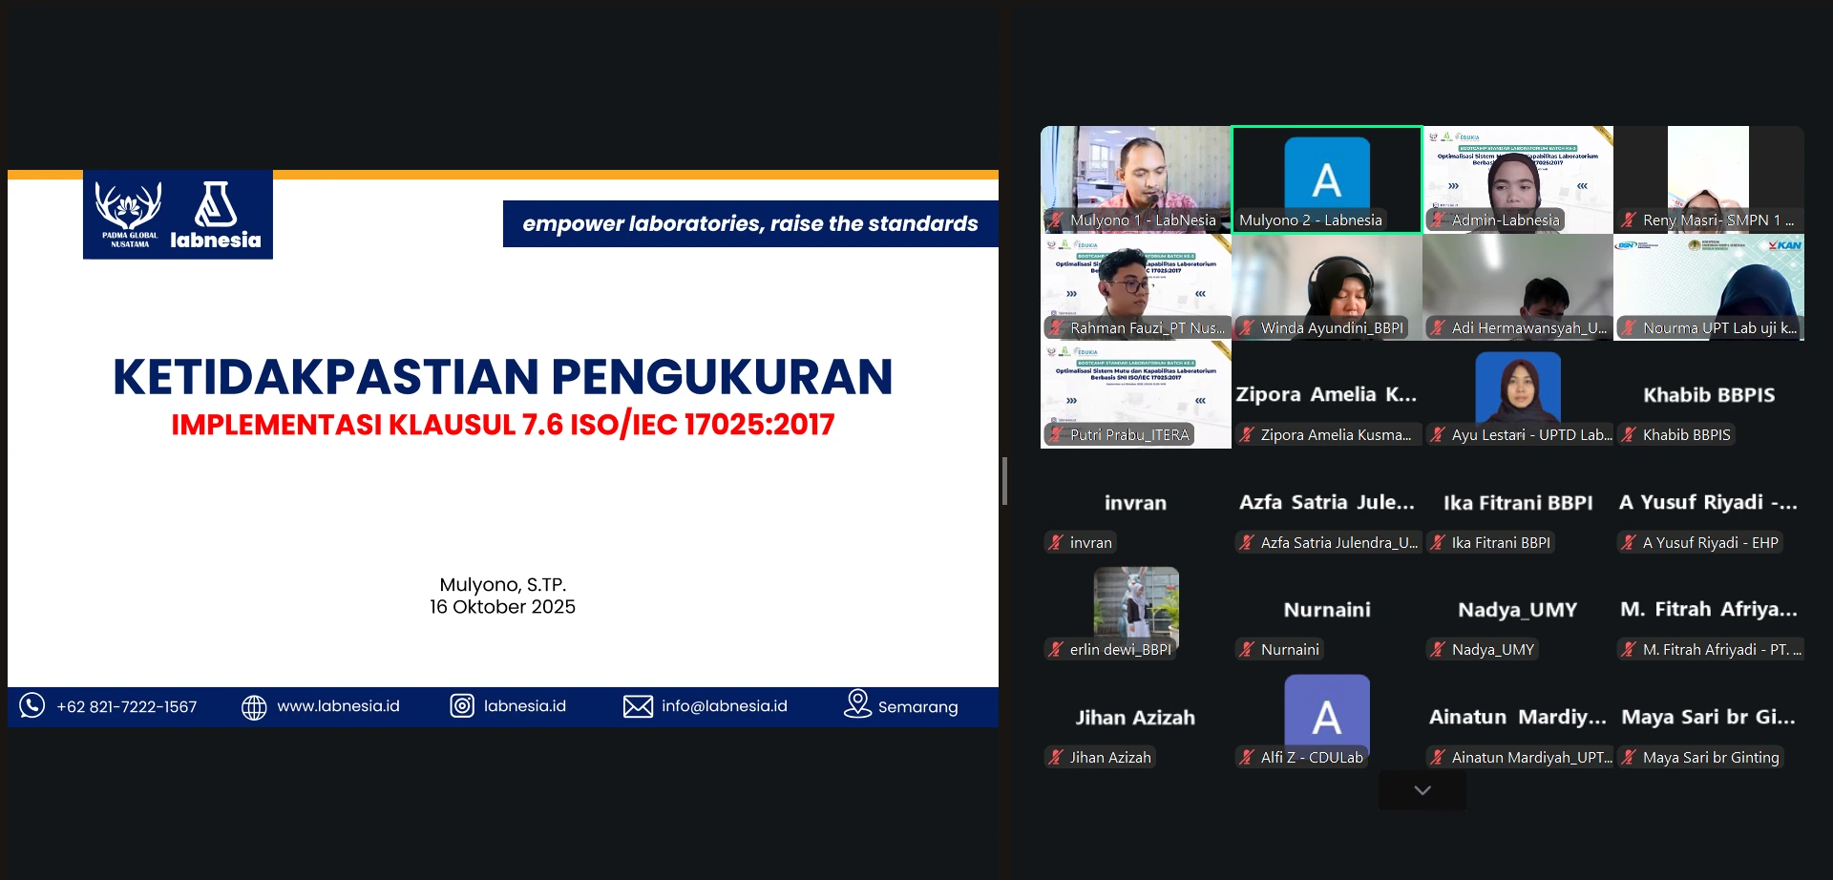Toggle the muted mic on Mulyono 1 - LabNesia
Screen dimensions: 1833x880
1055,220
